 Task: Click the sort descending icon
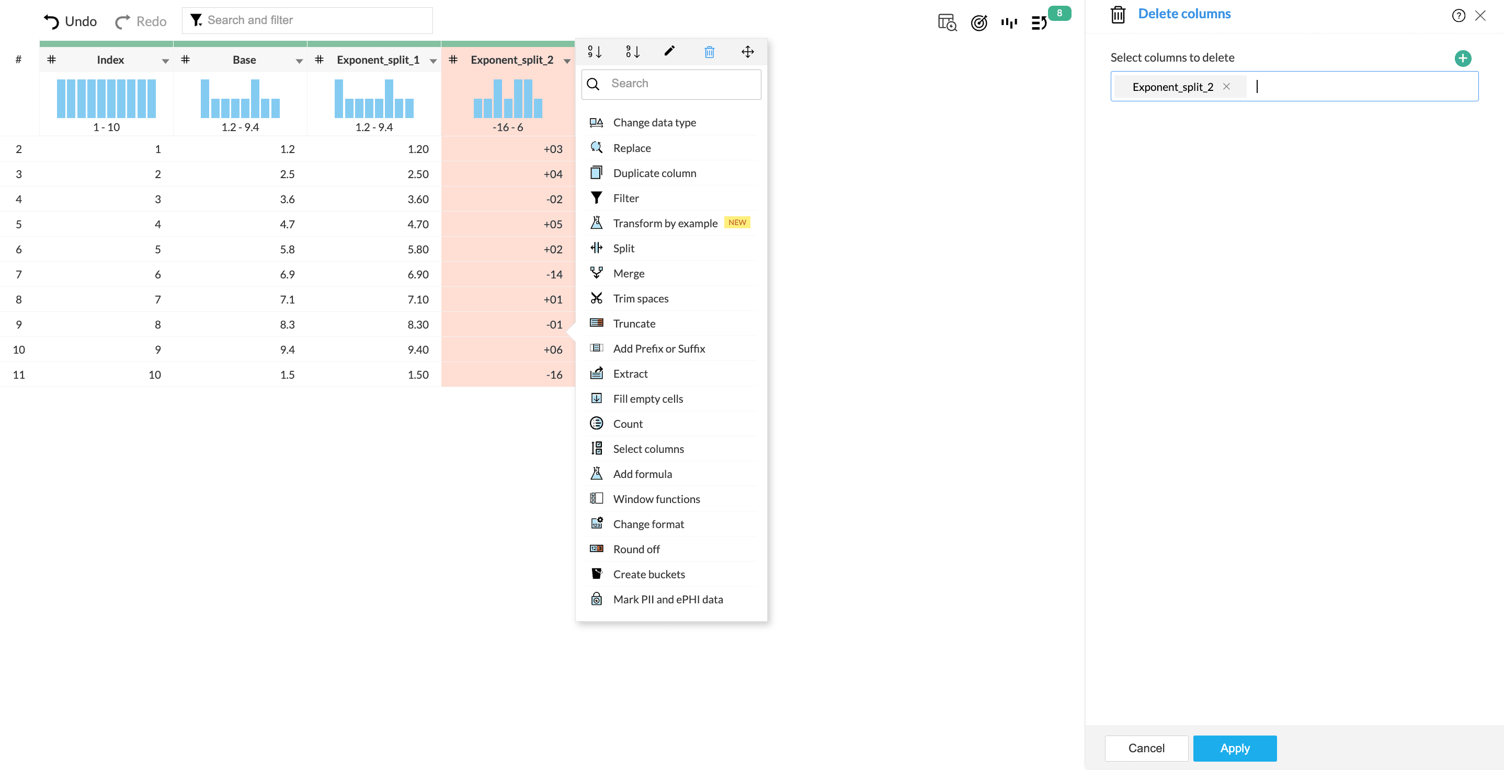click(632, 52)
